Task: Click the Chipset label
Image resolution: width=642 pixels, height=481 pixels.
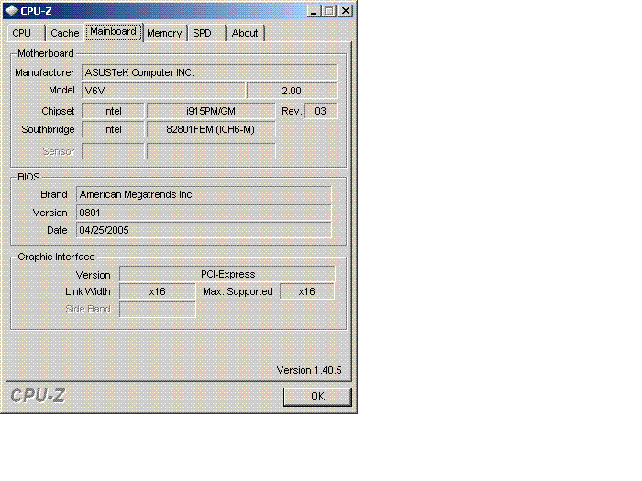Action: click(x=58, y=111)
